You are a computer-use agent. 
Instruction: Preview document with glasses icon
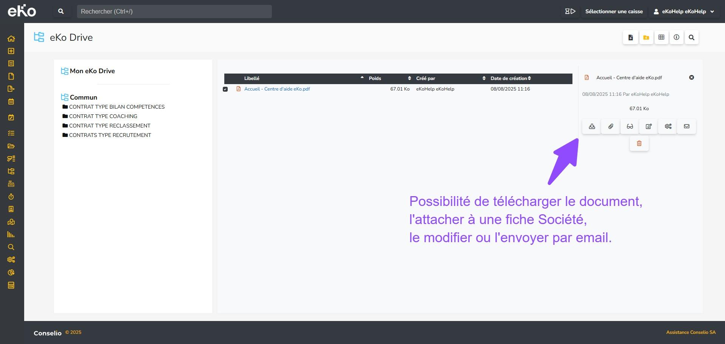click(629, 126)
